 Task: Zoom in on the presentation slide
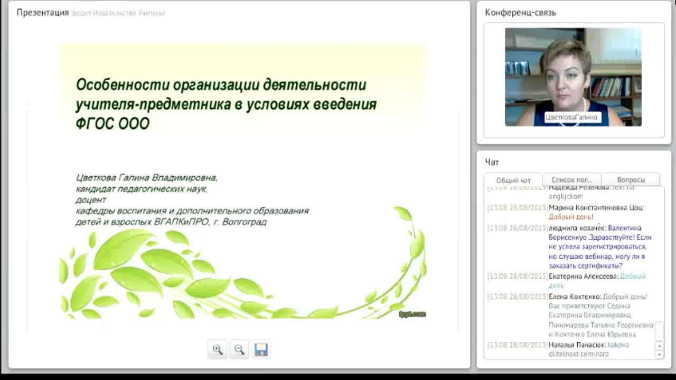tap(218, 349)
